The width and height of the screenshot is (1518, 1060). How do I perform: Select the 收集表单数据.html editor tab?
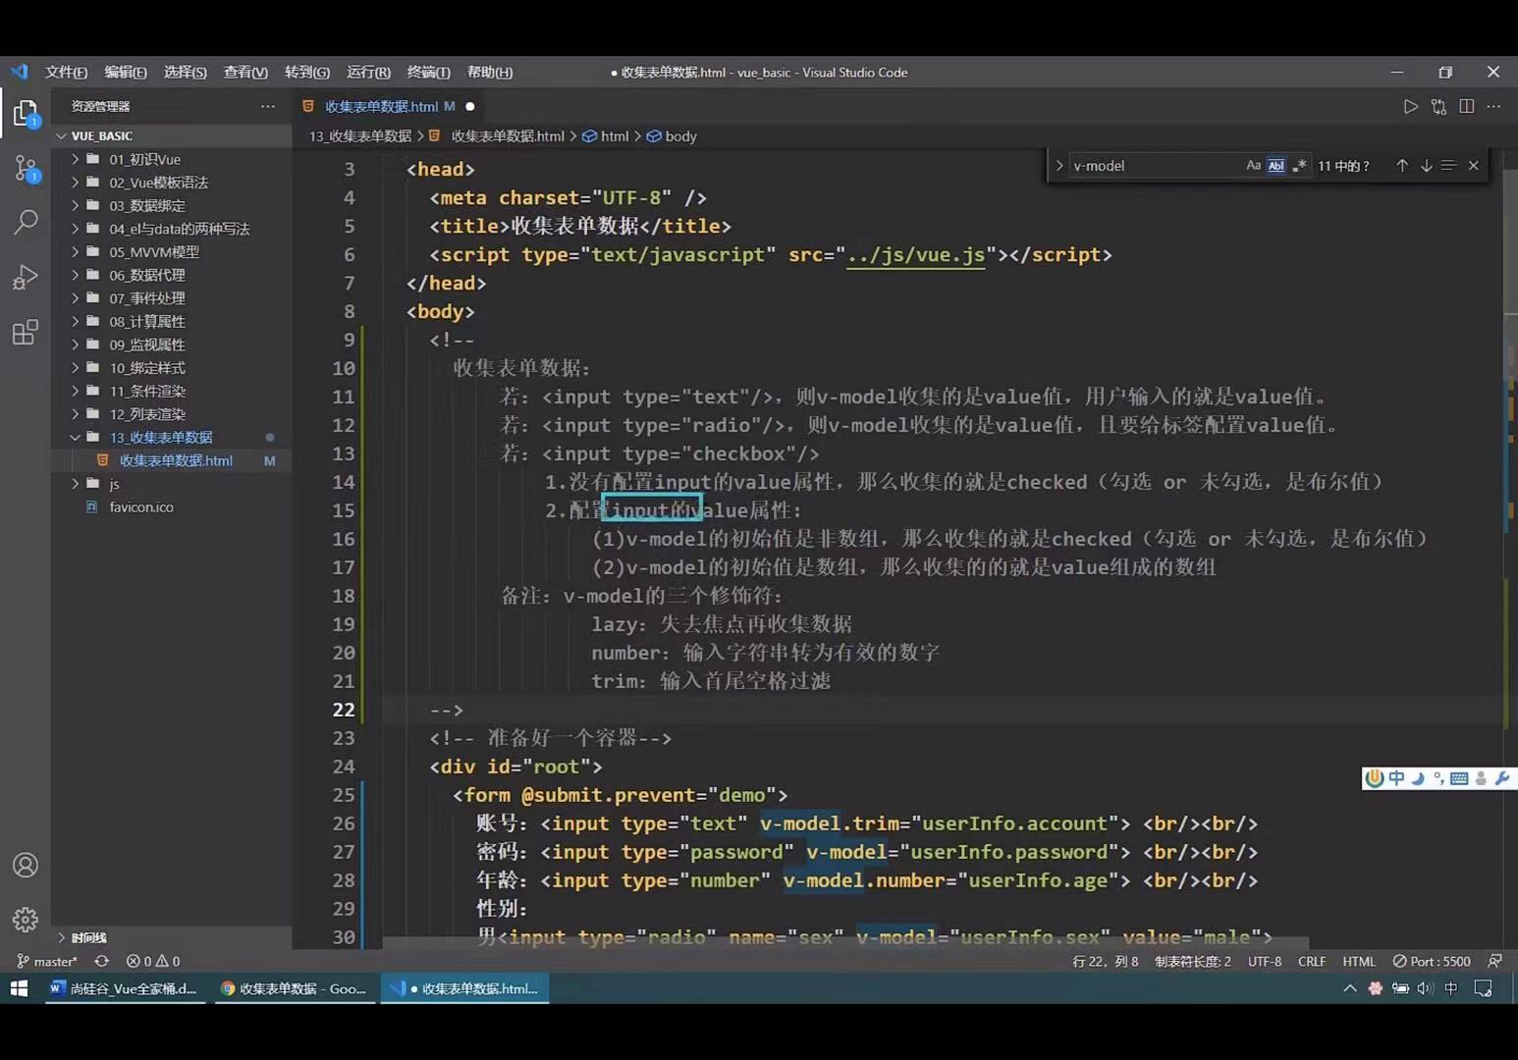coord(389,106)
